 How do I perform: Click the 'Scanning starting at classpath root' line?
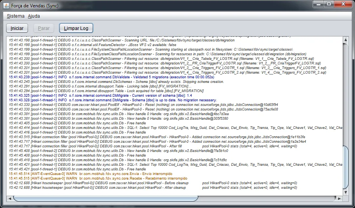point(151,50)
